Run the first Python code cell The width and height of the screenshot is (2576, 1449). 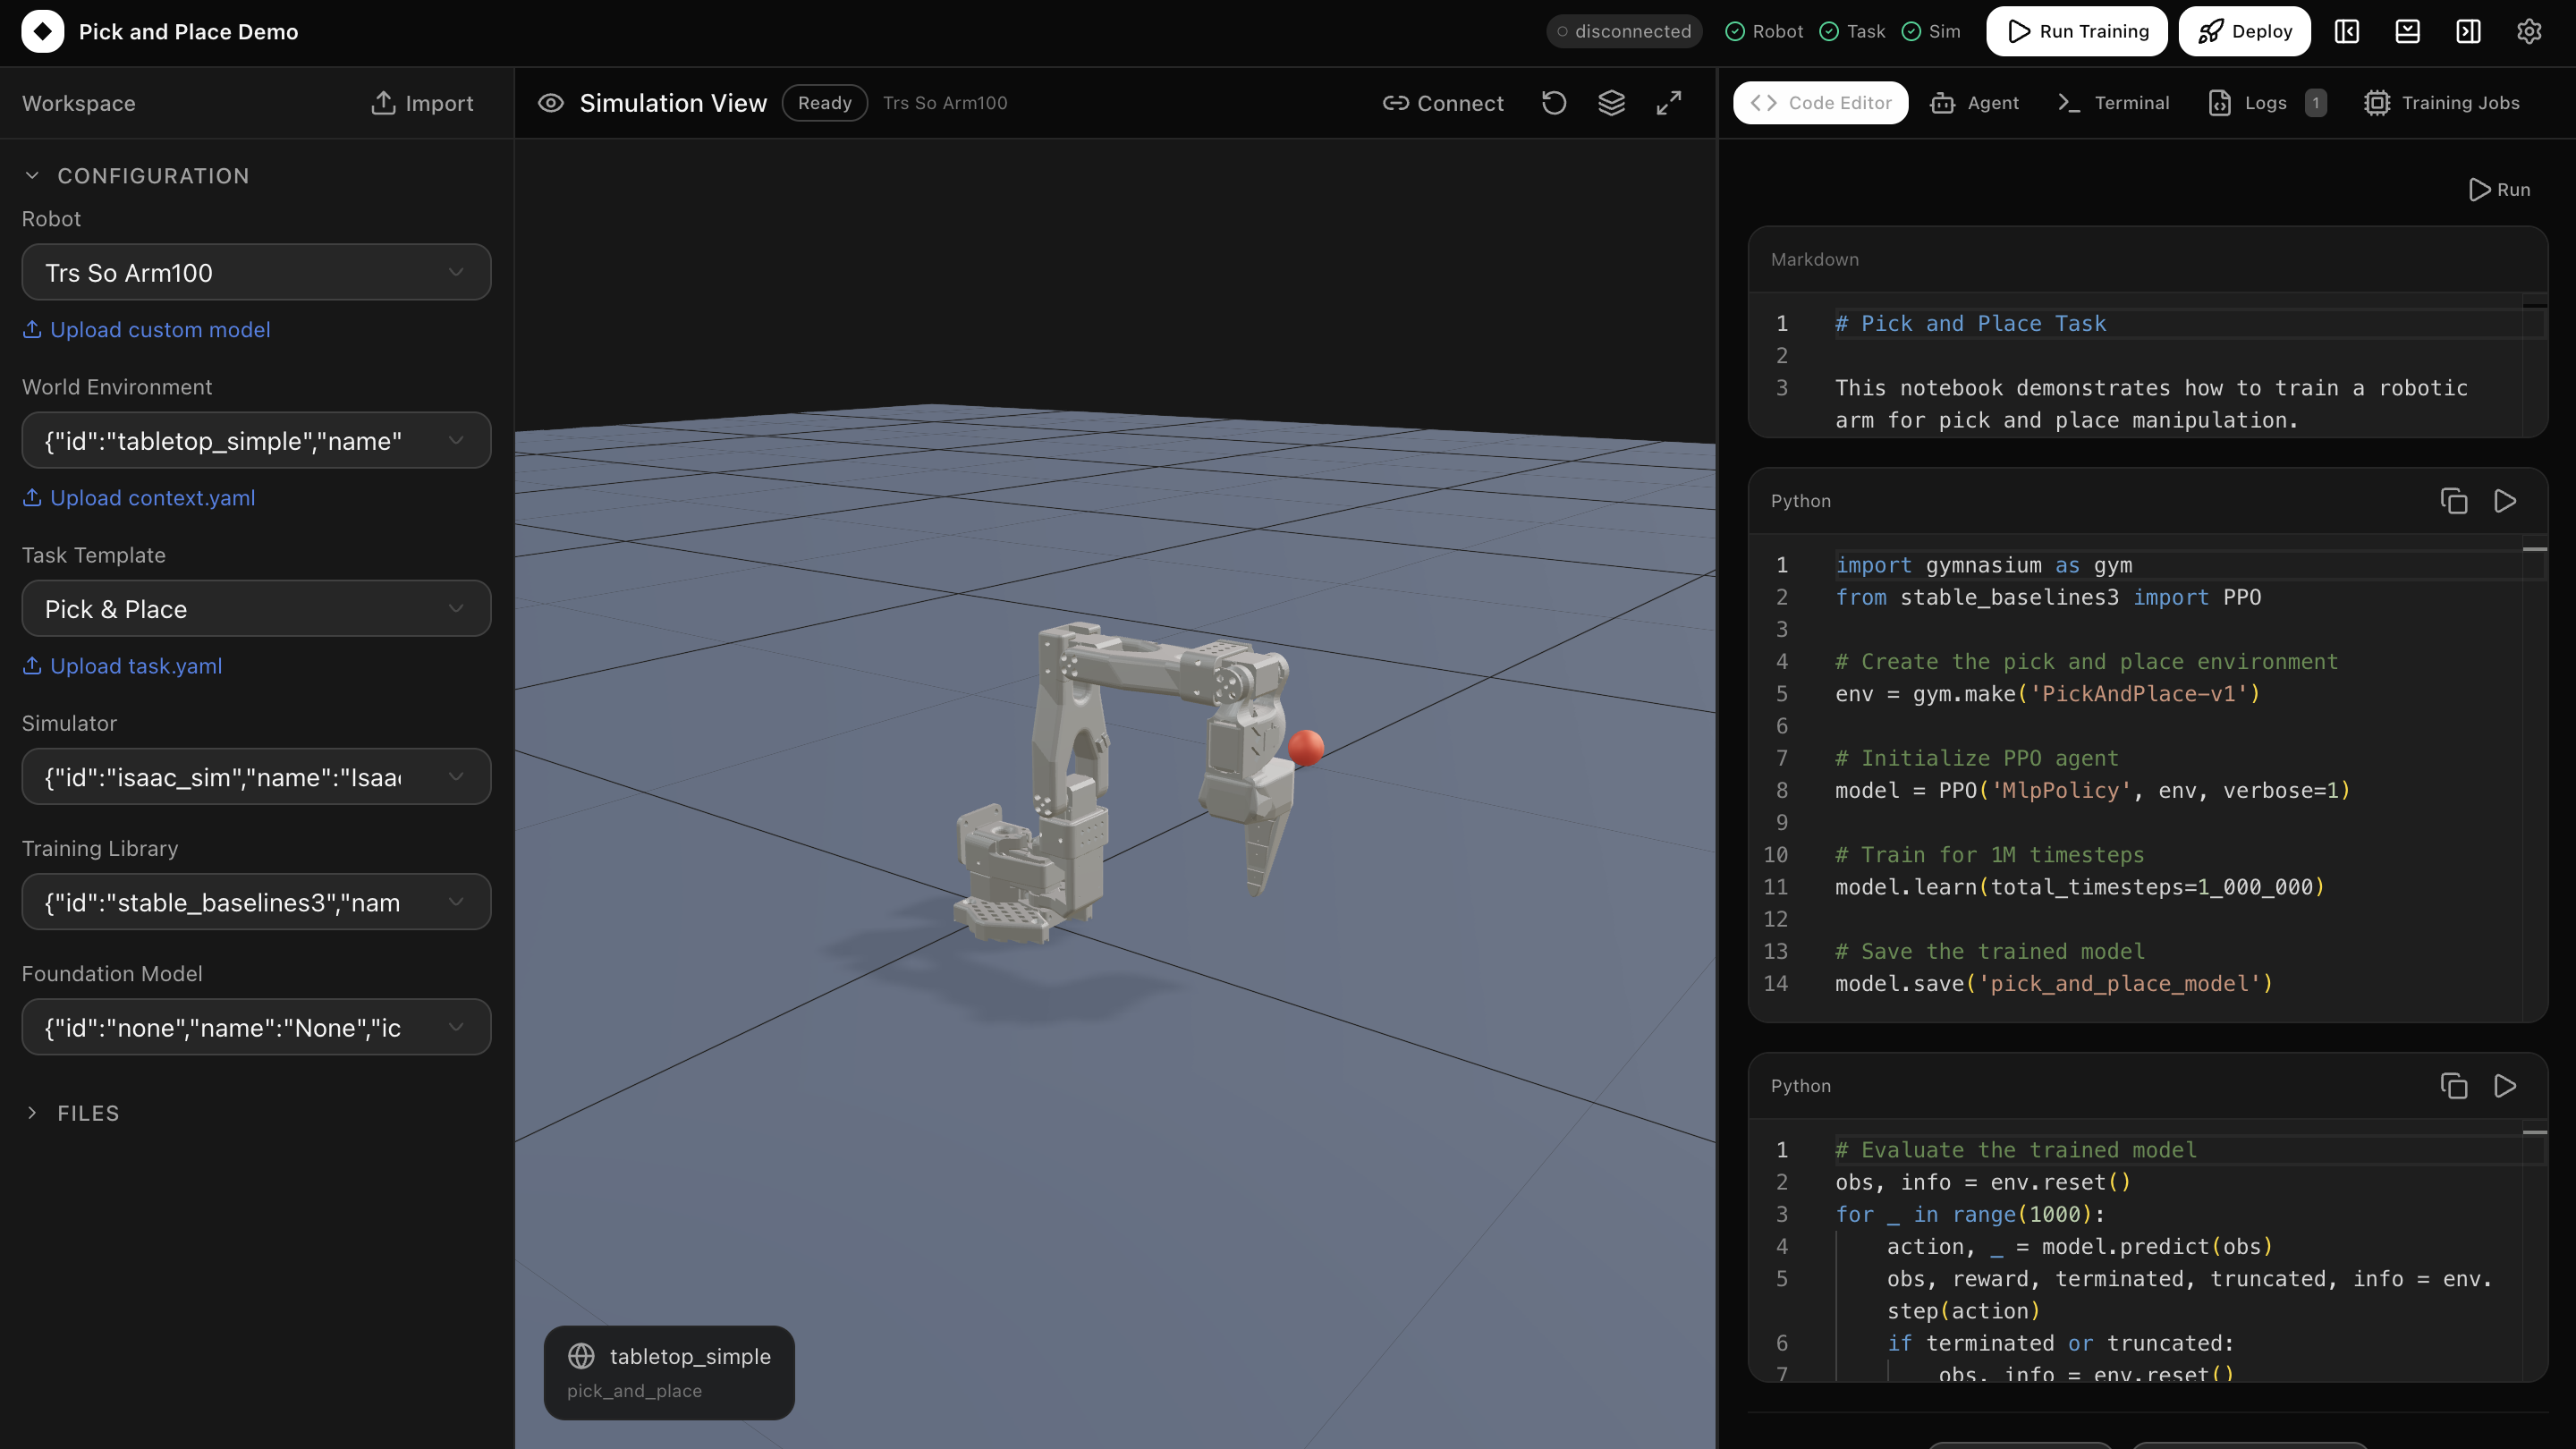(x=2505, y=500)
